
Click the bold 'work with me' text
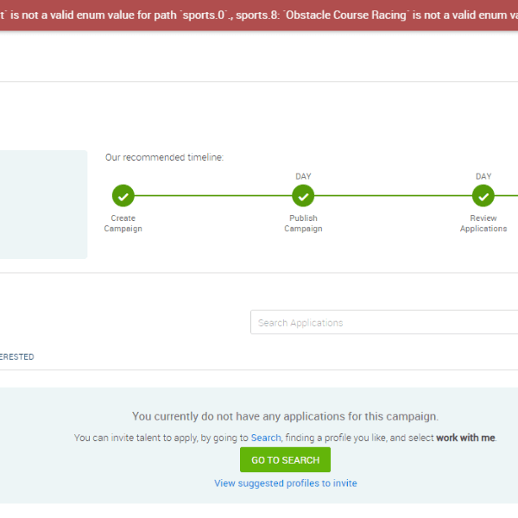click(465, 438)
